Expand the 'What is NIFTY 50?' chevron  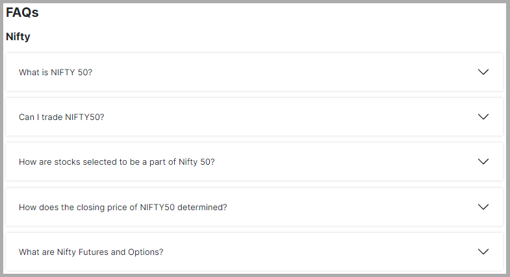[483, 72]
